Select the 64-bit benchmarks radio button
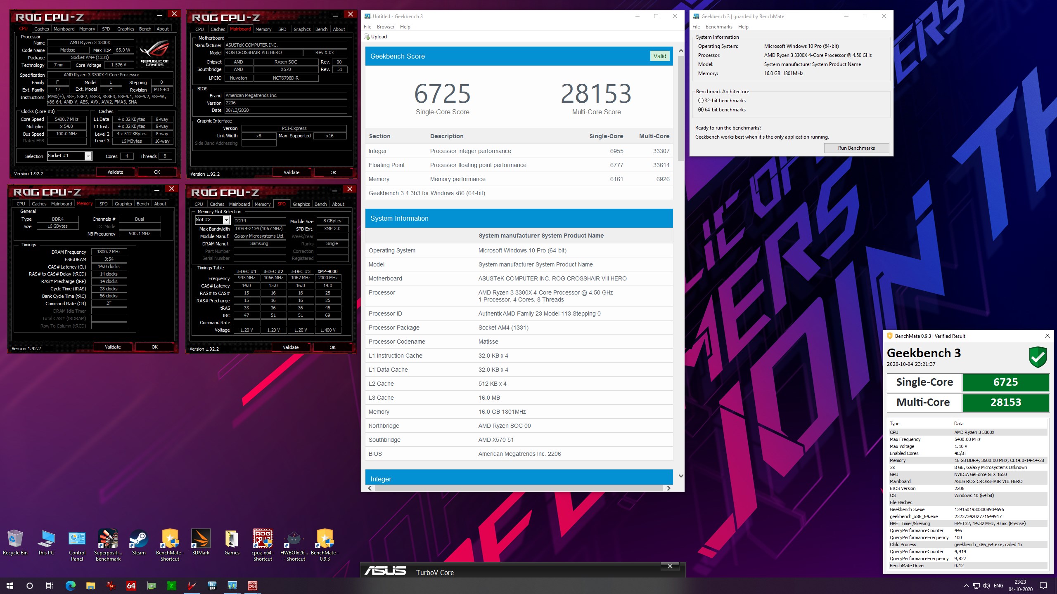The image size is (1057, 594). tap(701, 110)
